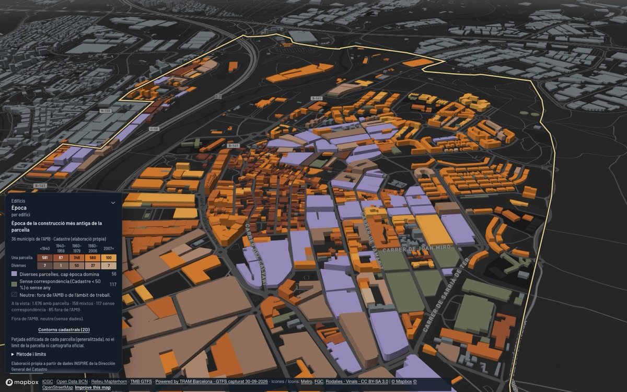
Task: Click the <1940 column header
Action: click(45, 248)
